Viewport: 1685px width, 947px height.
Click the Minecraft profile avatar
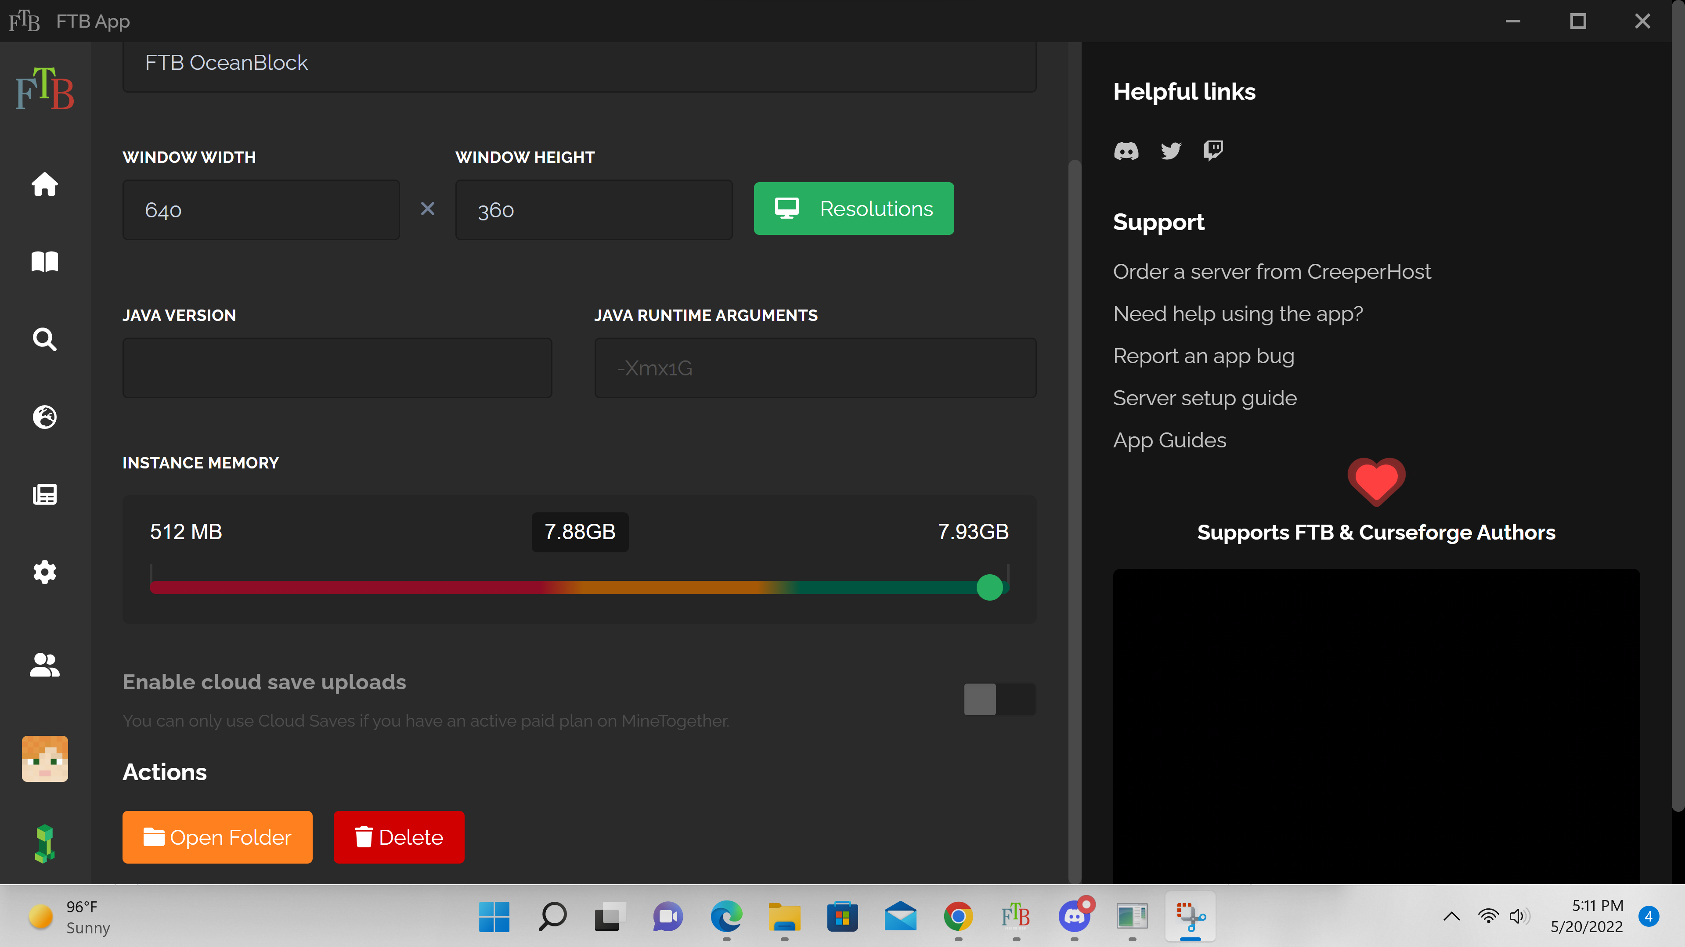(x=44, y=759)
